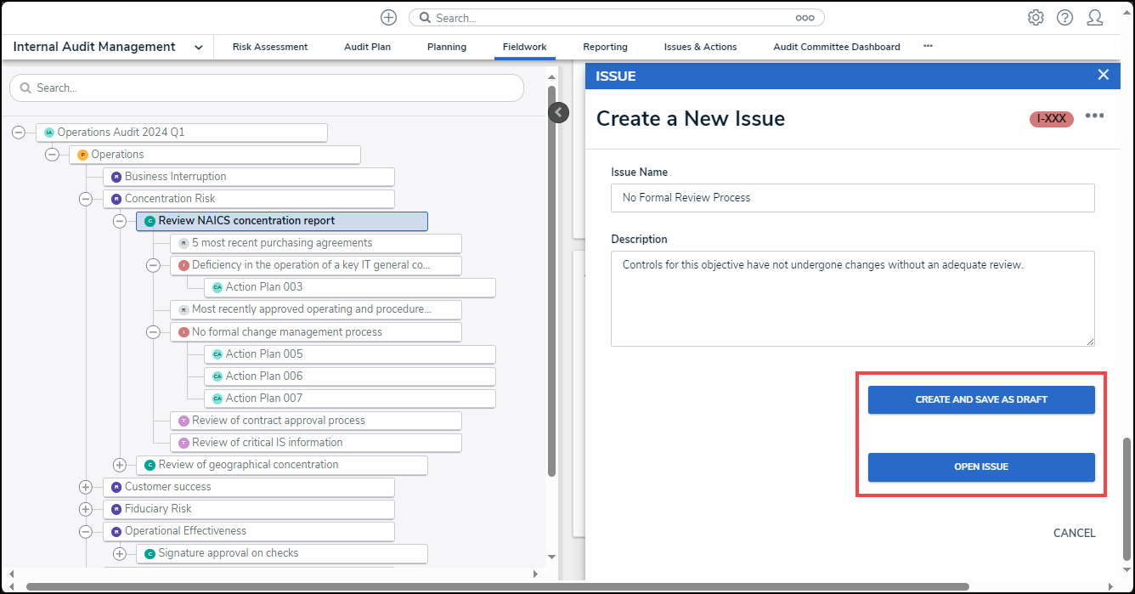Collapse the tree panel using arrow handle
The width and height of the screenshot is (1135, 594).
(558, 112)
